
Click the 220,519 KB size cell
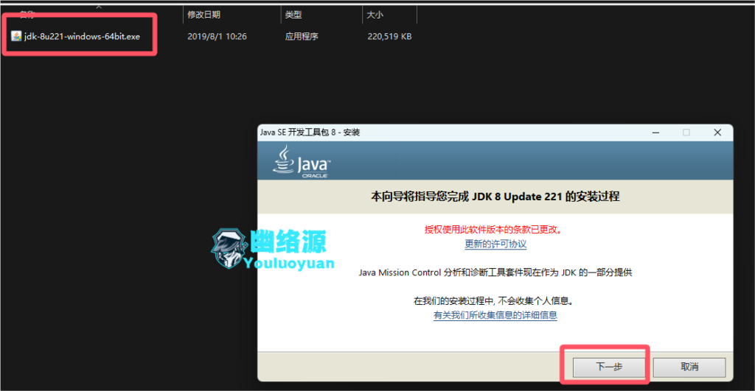389,37
